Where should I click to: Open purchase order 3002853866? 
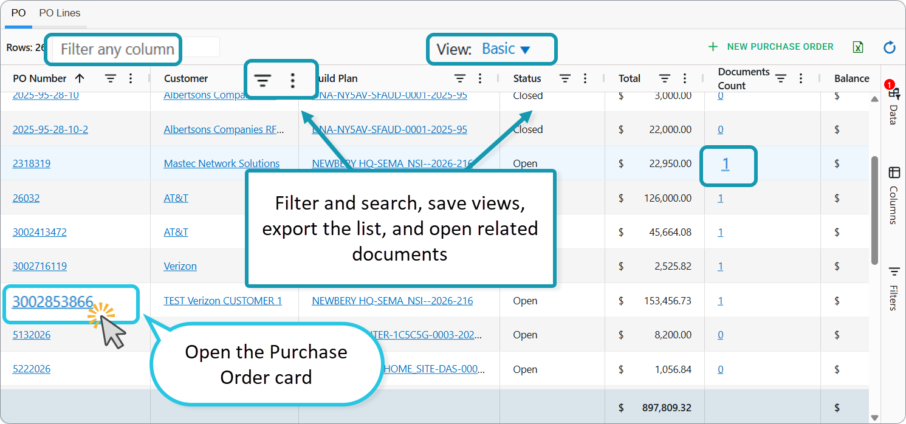click(x=53, y=301)
